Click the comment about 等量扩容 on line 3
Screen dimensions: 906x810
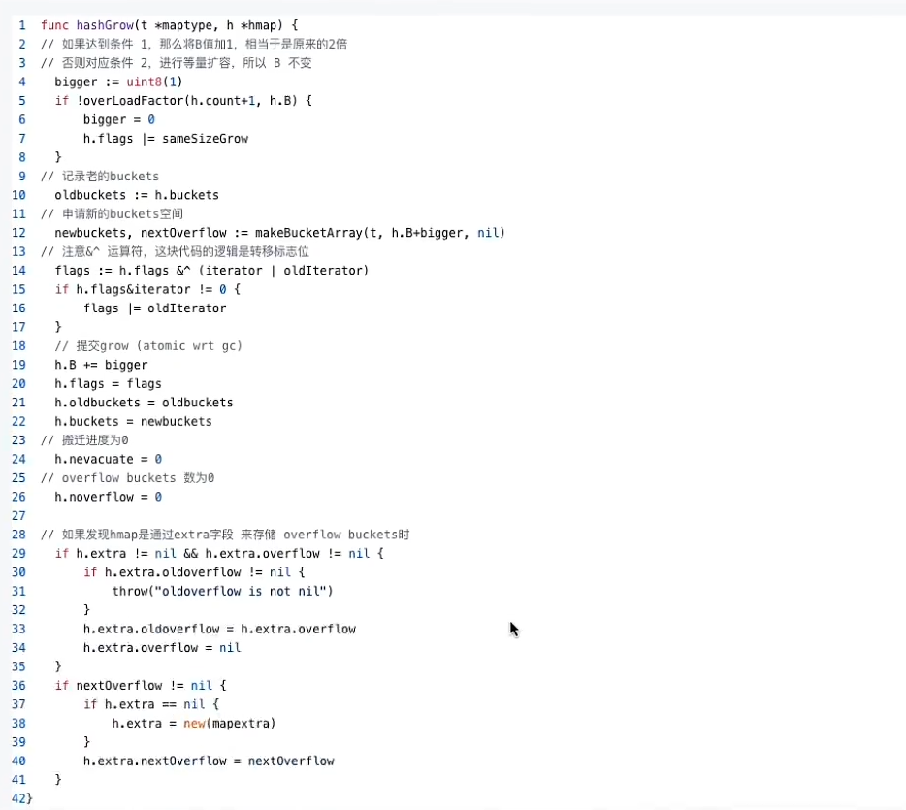coord(177,63)
